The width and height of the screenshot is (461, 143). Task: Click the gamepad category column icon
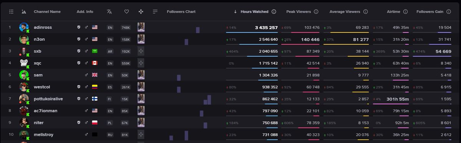point(141,12)
